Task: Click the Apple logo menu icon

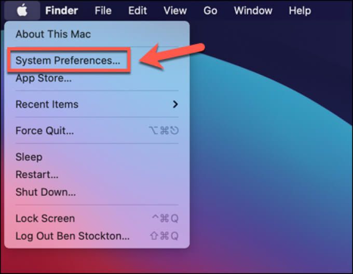Action: 22,10
